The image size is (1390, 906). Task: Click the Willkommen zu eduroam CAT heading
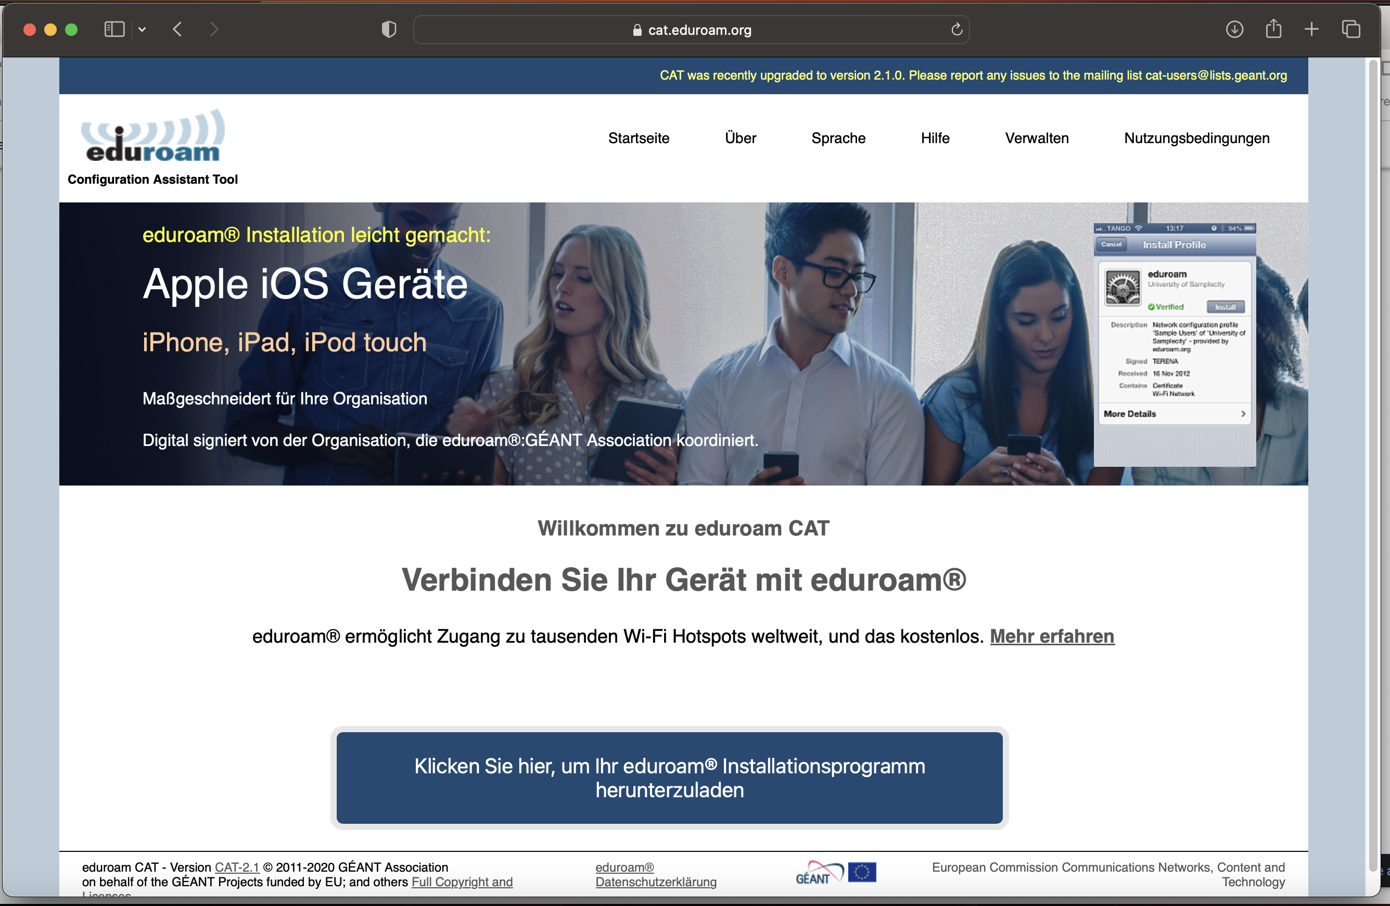click(683, 528)
